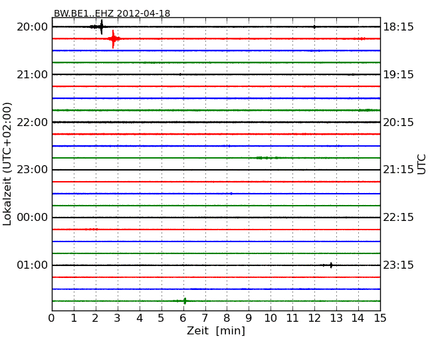This screenshot has height=345, width=432.
Task: Click the x-axis tick label "3"
Action: (118, 318)
